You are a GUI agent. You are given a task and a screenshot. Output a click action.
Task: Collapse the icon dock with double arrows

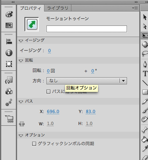coord(13,2)
